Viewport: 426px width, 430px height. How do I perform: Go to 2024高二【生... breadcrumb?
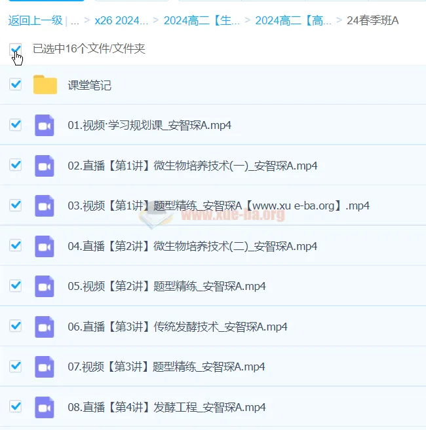point(201,20)
